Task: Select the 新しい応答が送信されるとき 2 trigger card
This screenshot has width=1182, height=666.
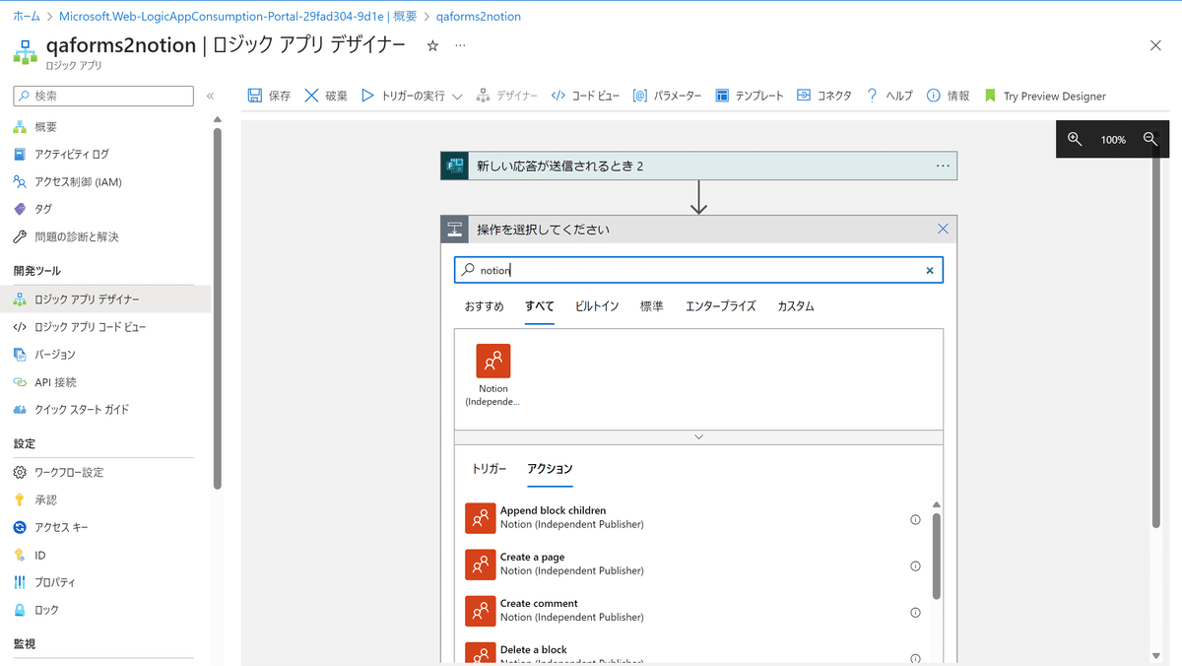Action: [x=698, y=166]
